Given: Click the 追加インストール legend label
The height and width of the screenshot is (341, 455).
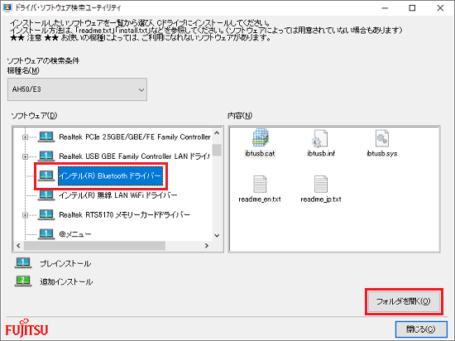Looking at the screenshot, I should click(66, 281).
